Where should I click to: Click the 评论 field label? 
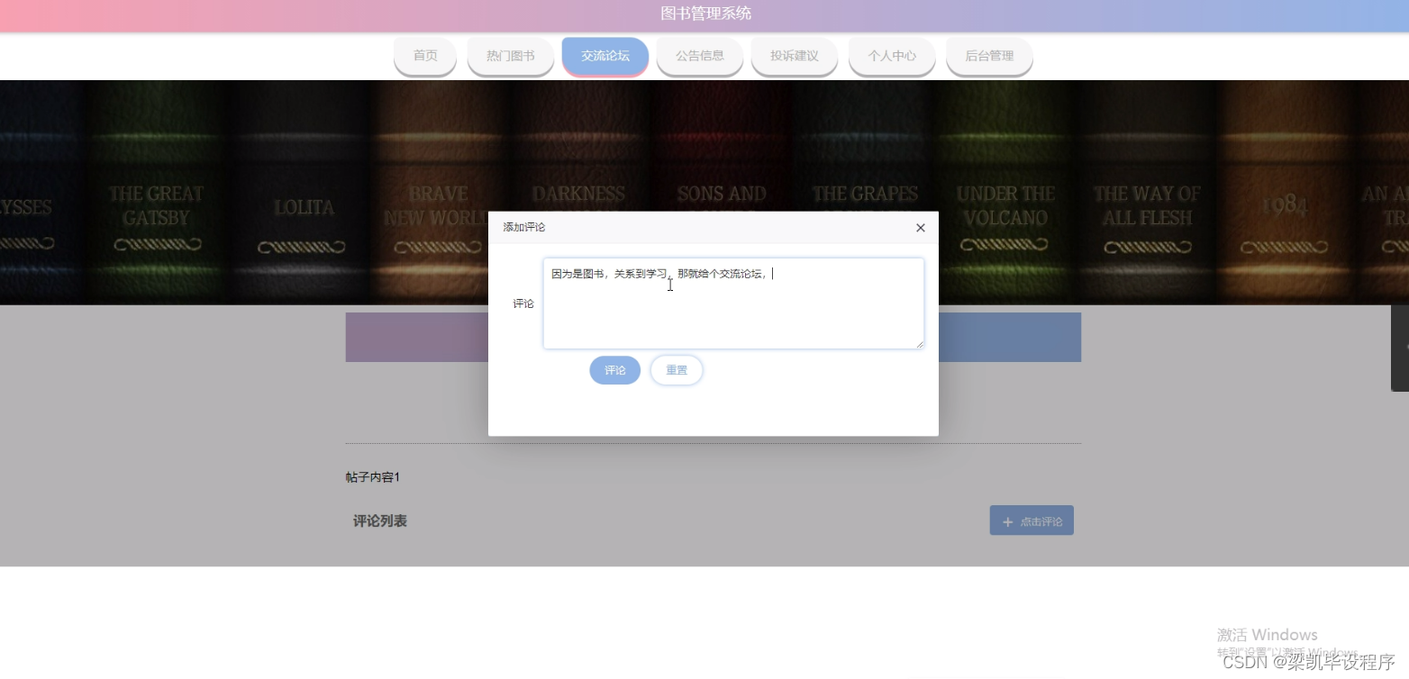coord(523,303)
